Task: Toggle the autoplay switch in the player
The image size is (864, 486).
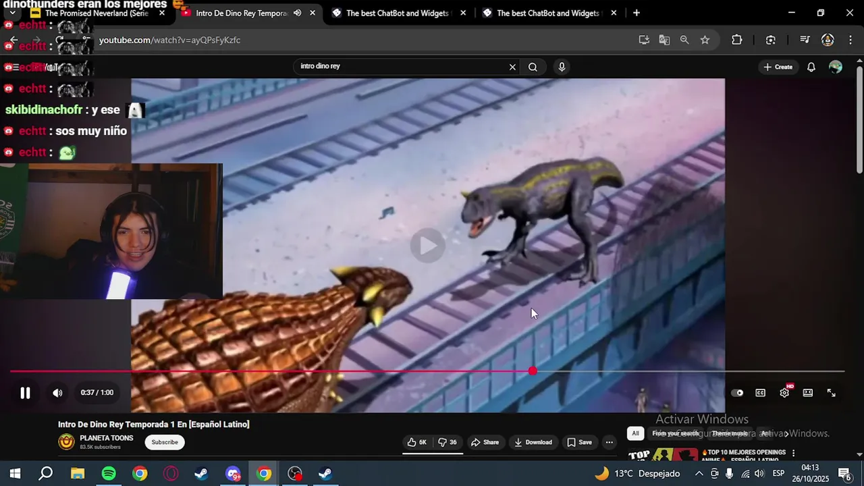Action: pyautogui.click(x=737, y=393)
